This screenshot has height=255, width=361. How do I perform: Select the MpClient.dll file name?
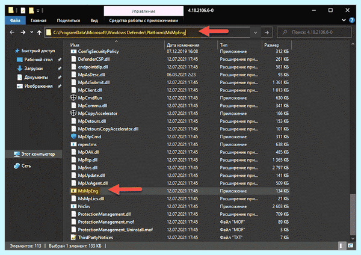[x=90, y=90]
